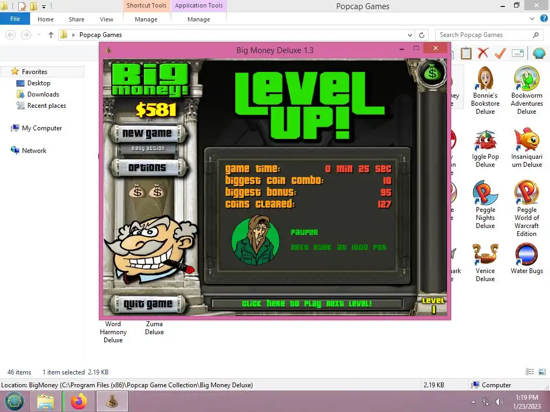Screen dimensions: 550x412
Task: Open the Home ribbon tab
Action: coord(46,19)
